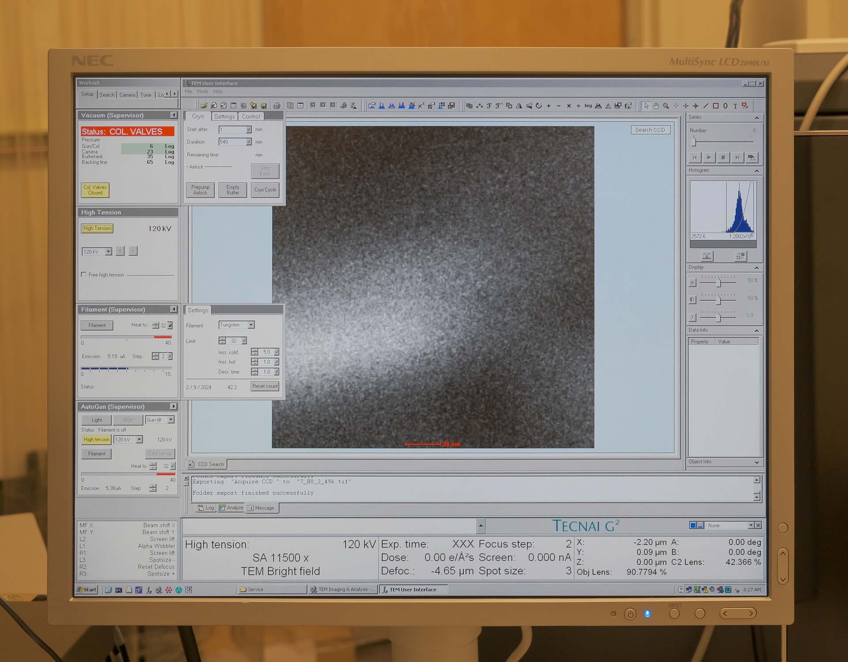This screenshot has height=662, width=848.
Task: Expand the Object Info section
Action: (757, 462)
